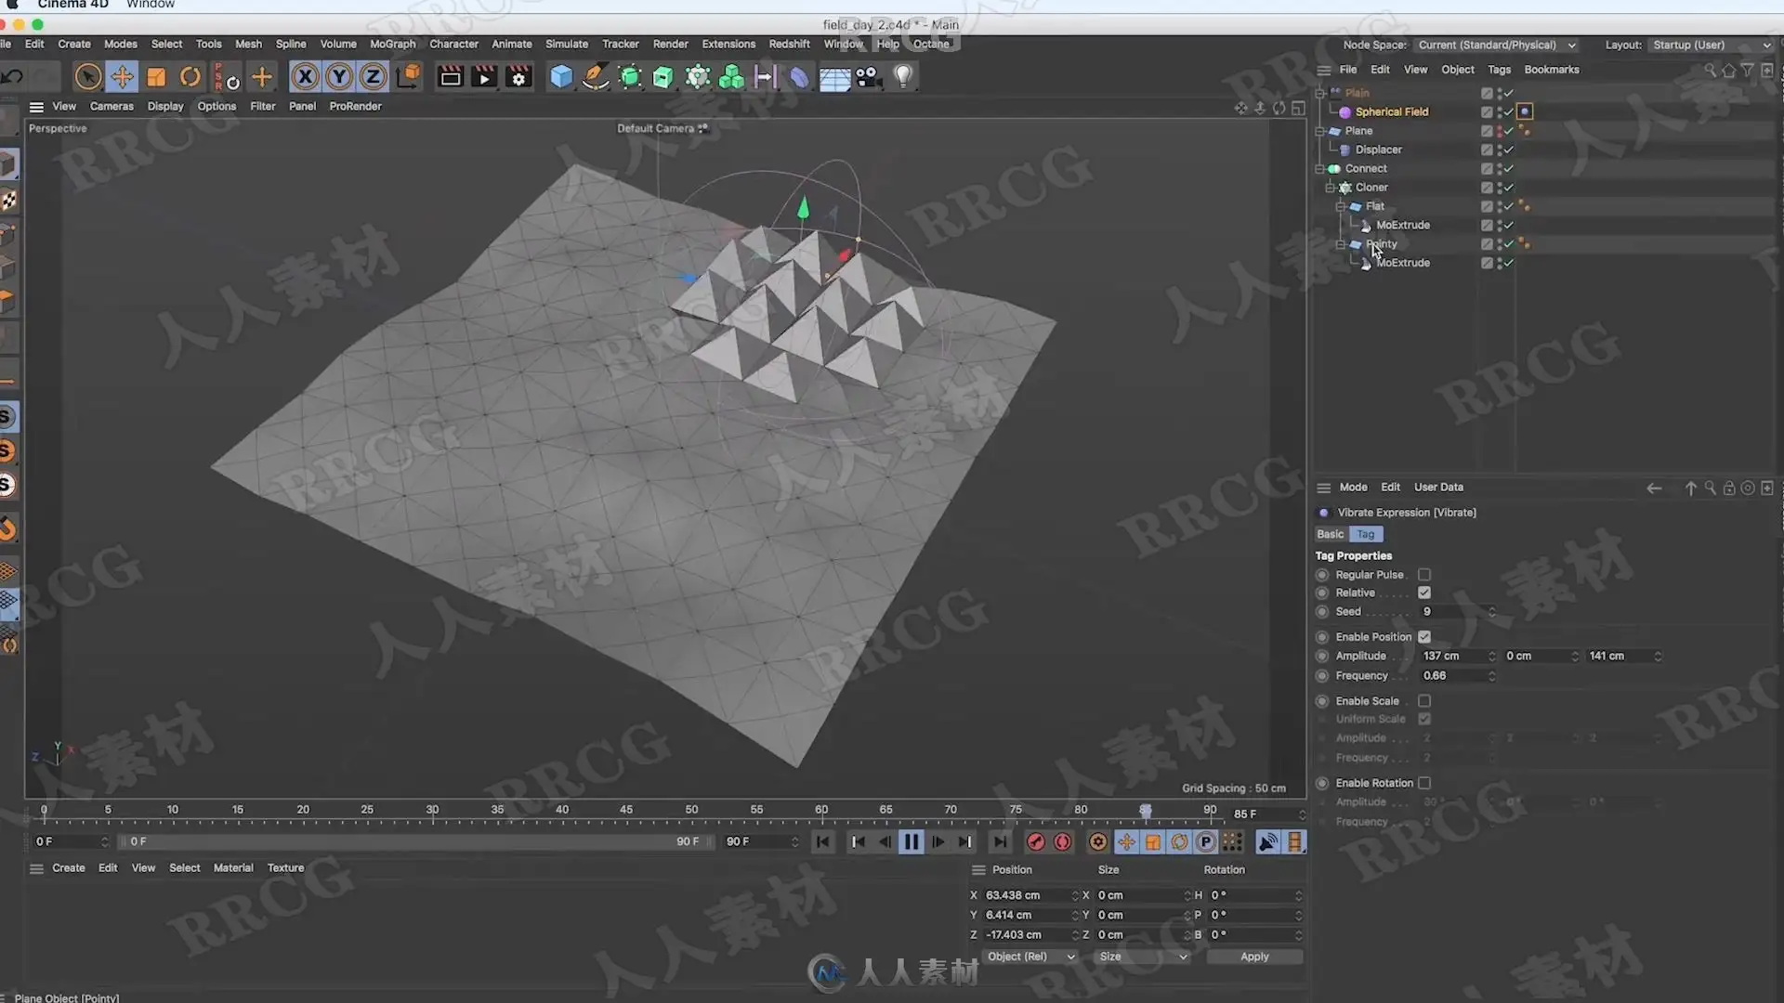
Task: Enable the Enable Rotation checkbox
Action: (1424, 783)
